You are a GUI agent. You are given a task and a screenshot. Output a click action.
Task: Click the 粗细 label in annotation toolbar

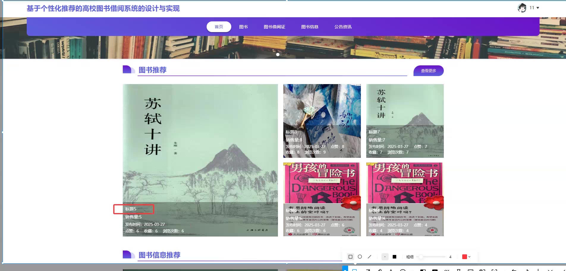[410, 257]
